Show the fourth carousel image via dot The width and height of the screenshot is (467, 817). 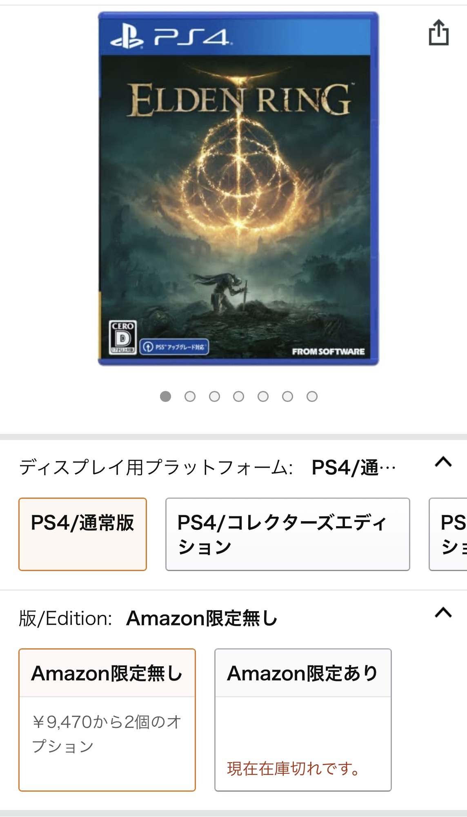click(239, 396)
